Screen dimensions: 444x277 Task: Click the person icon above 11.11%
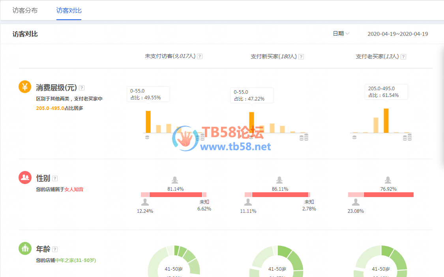click(x=248, y=202)
